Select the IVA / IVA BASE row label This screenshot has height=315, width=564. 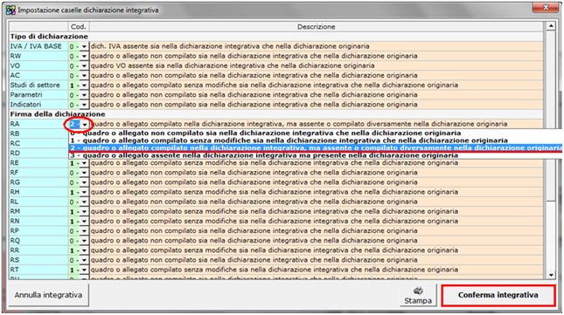38,46
